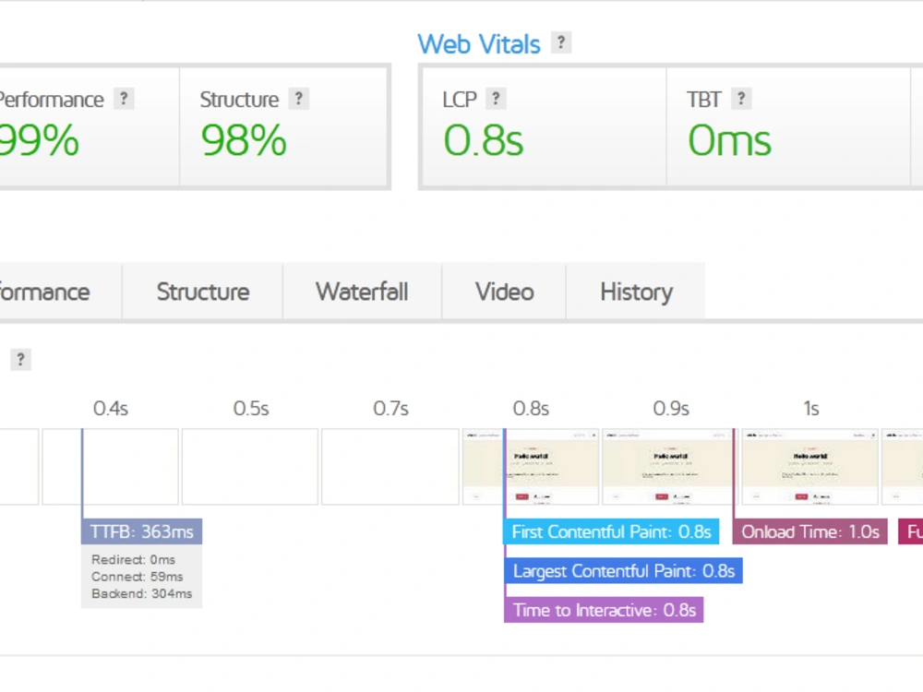The image size is (923, 692).
Task: Click the Largest Contentful Paint: 0.8s label
Action: tap(623, 571)
